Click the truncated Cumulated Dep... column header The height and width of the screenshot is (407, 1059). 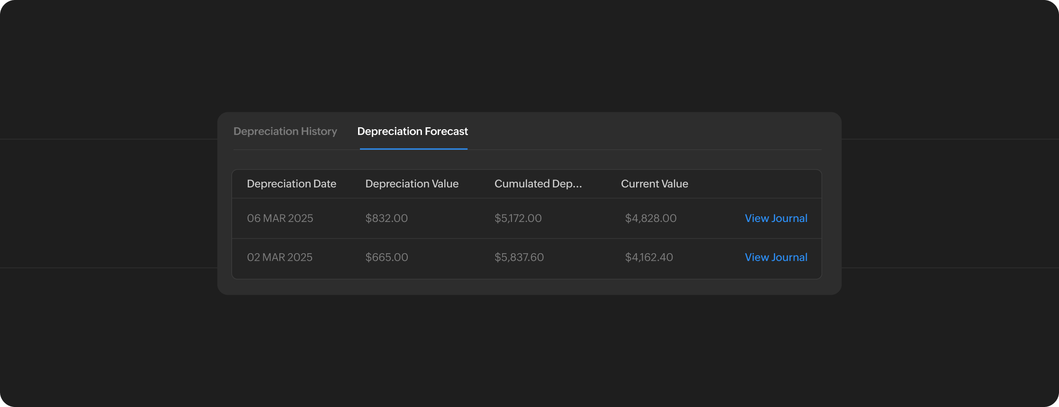tap(538, 184)
